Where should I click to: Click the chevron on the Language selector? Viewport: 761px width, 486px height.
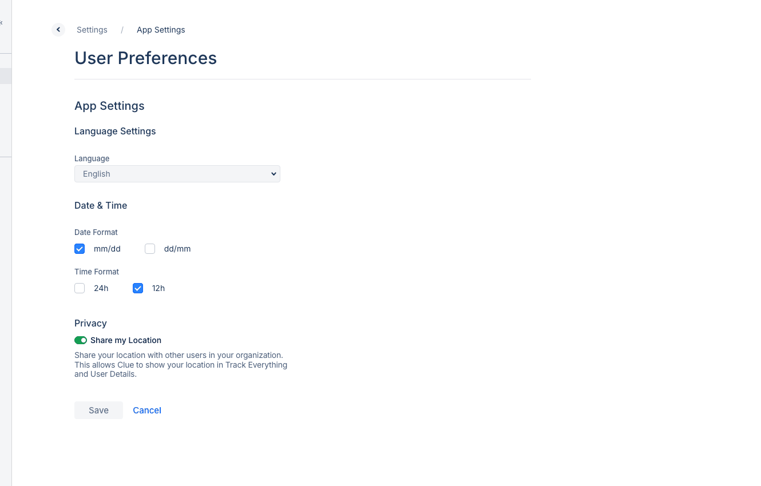[274, 174]
